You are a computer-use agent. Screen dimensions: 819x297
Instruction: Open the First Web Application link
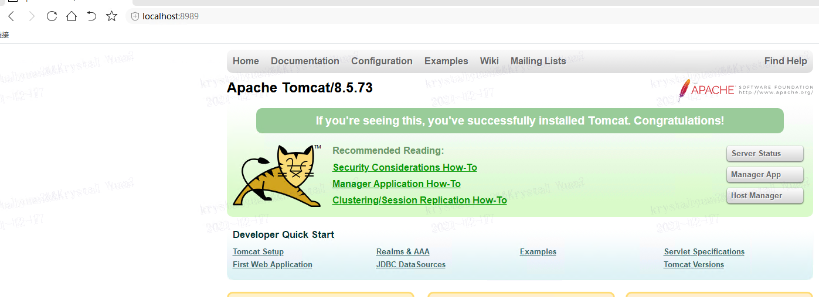tap(273, 264)
